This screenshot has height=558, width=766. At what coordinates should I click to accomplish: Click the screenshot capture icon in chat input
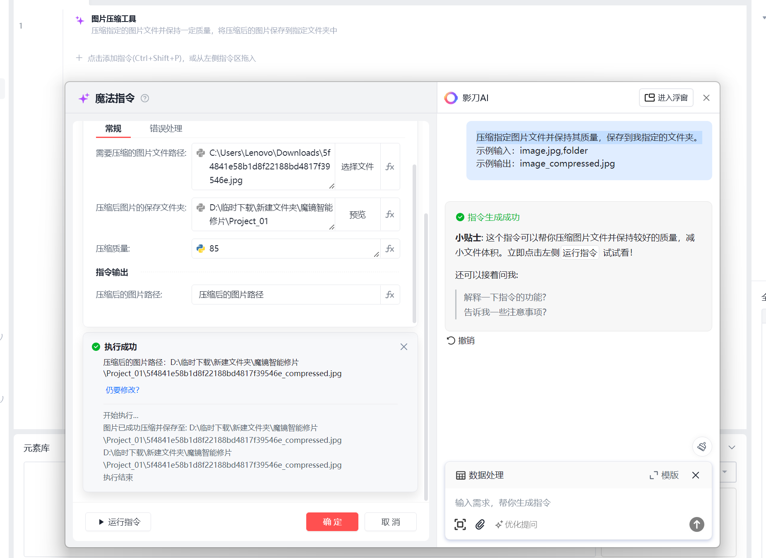tap(460, 524)
